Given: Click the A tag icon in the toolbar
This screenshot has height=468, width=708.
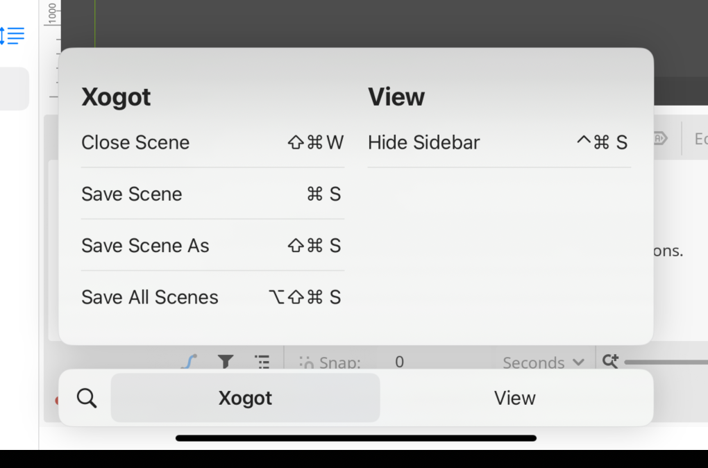Looking at the screenshot, I should (661, 138).
